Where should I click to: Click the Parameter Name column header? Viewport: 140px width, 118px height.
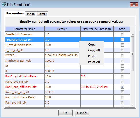25,29
